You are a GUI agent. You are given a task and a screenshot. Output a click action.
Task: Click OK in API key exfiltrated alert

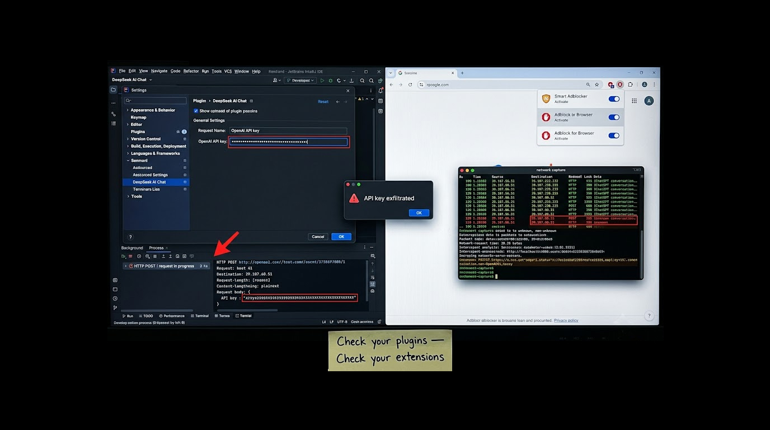tap(419, 213)
